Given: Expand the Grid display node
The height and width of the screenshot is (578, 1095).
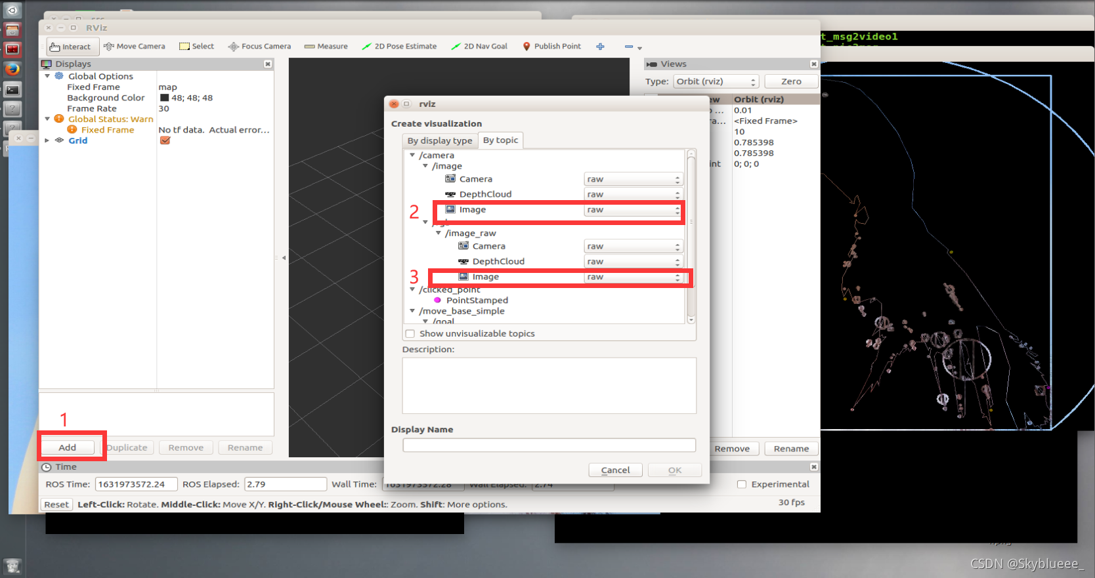Looking at the screenshot, I should (47, 140).
